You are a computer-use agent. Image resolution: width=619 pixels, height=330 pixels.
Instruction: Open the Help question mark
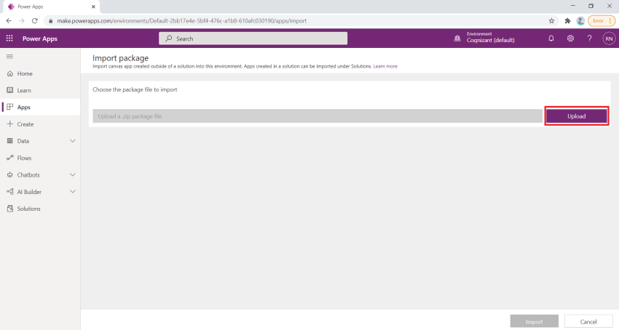point(589,39)
